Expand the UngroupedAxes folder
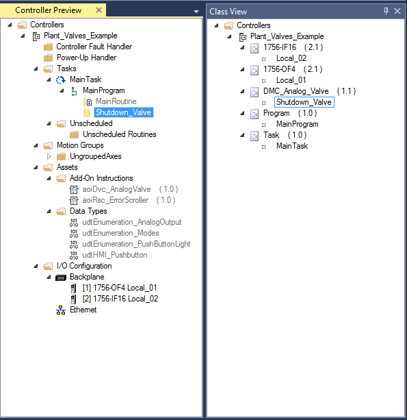This screenshot has width=407, height=420. [x=49, y=156]
